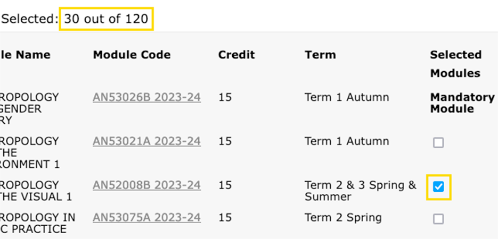Viewport: 498px width, 239px height.
Task: Click the Module Code column header
Action: click(x=132, y=55)
